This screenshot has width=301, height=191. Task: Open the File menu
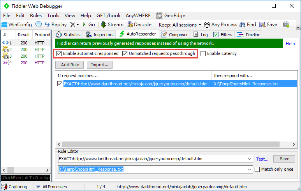point(7,16)
